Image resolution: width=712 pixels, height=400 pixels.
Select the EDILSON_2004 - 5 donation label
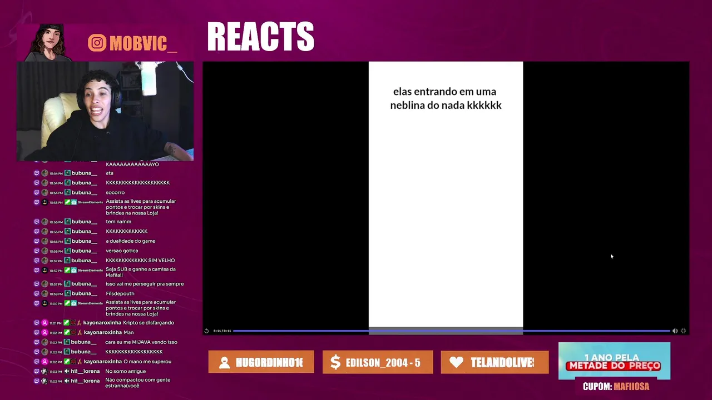(x=383, y=363)
